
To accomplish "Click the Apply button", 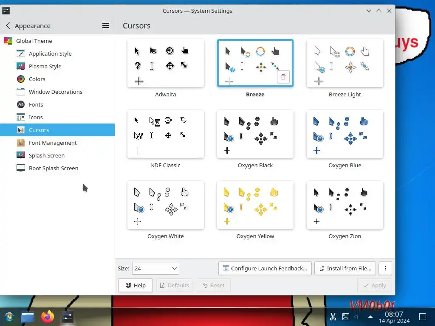I will pyautogui.click(x=375, y=285).
